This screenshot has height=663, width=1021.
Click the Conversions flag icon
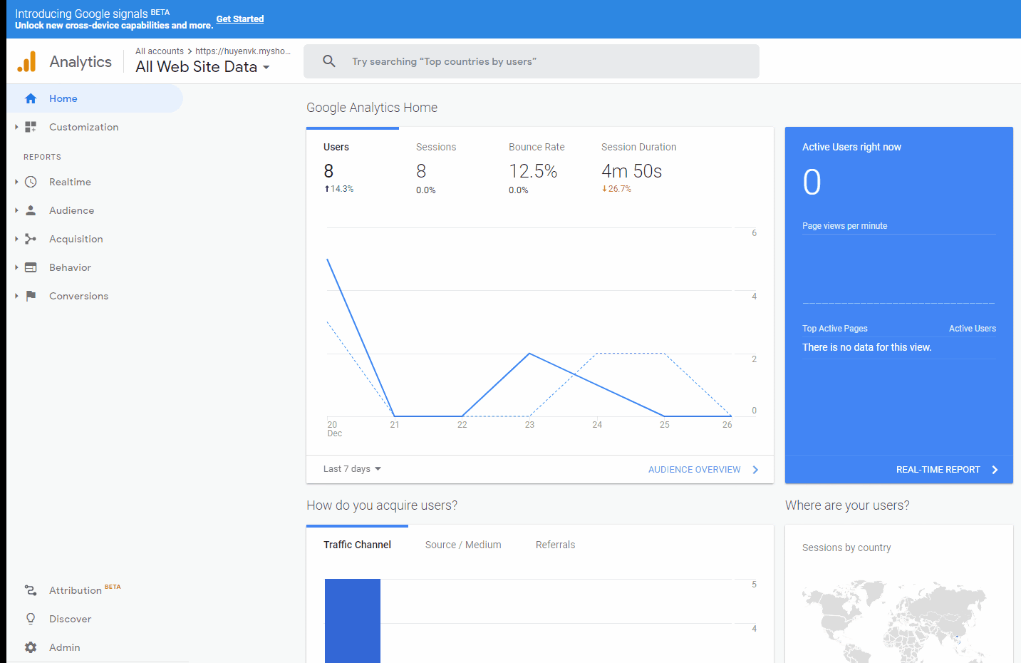point(31,296)
